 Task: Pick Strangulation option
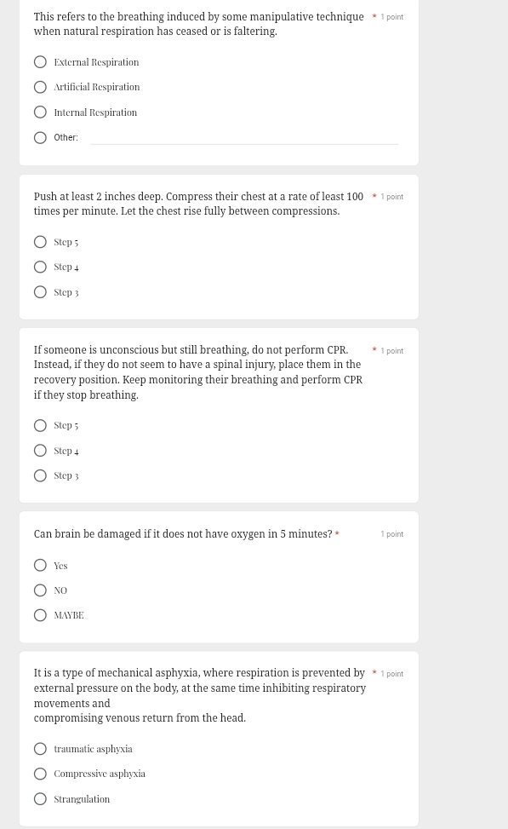coord(40,799)
